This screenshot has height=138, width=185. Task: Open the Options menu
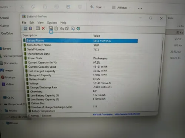52,23
